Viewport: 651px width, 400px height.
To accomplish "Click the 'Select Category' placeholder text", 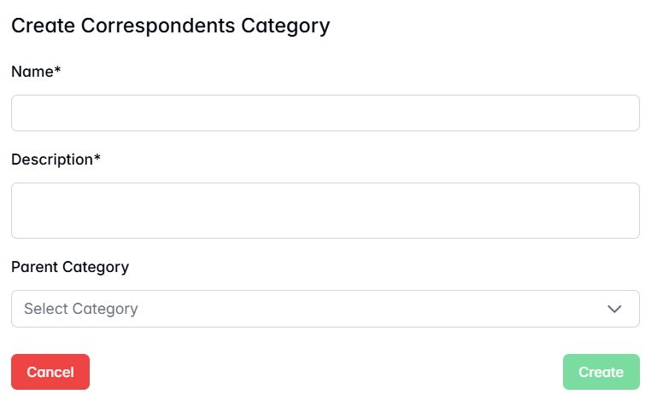I will [81, 309].
